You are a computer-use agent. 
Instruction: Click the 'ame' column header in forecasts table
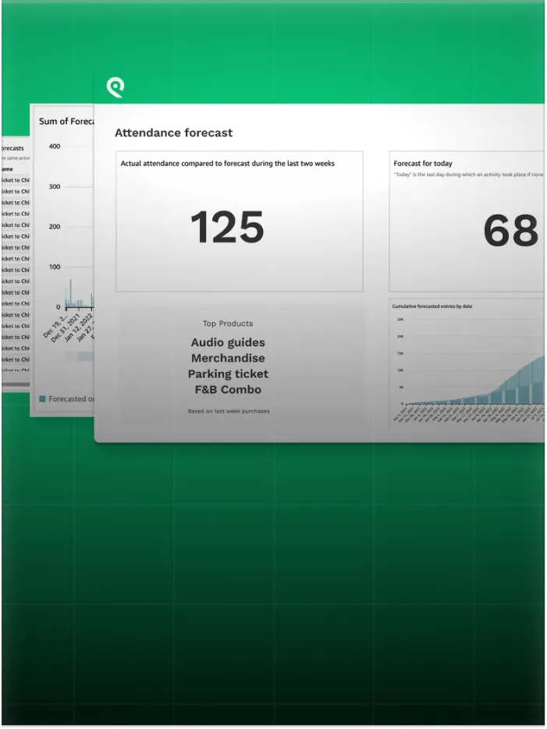click(8, 169)
